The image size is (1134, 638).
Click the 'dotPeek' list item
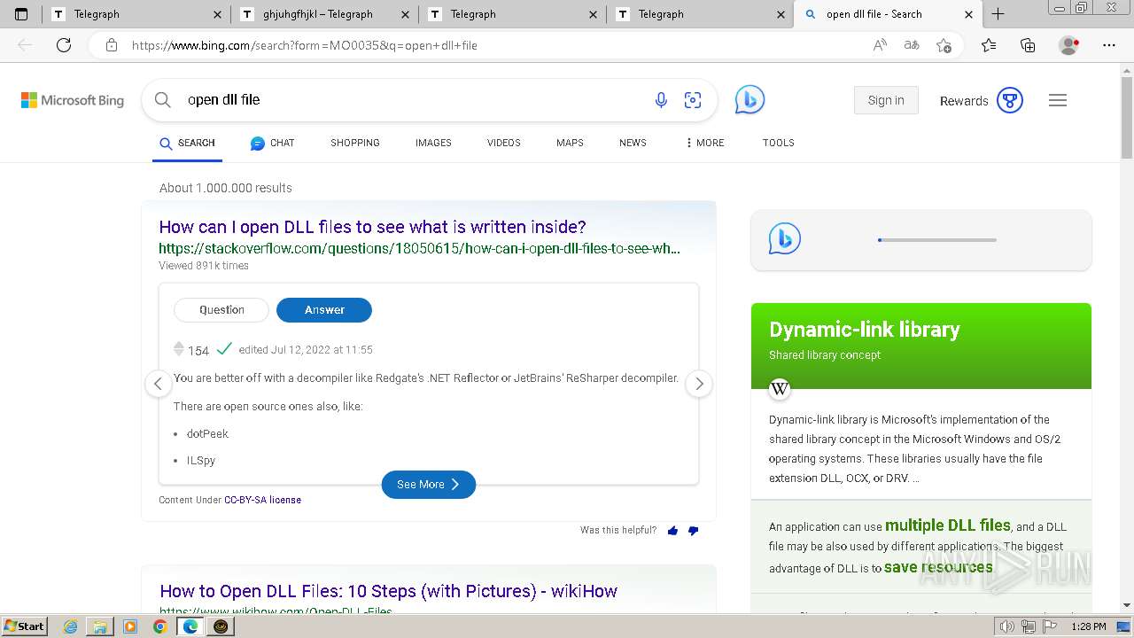207,434
